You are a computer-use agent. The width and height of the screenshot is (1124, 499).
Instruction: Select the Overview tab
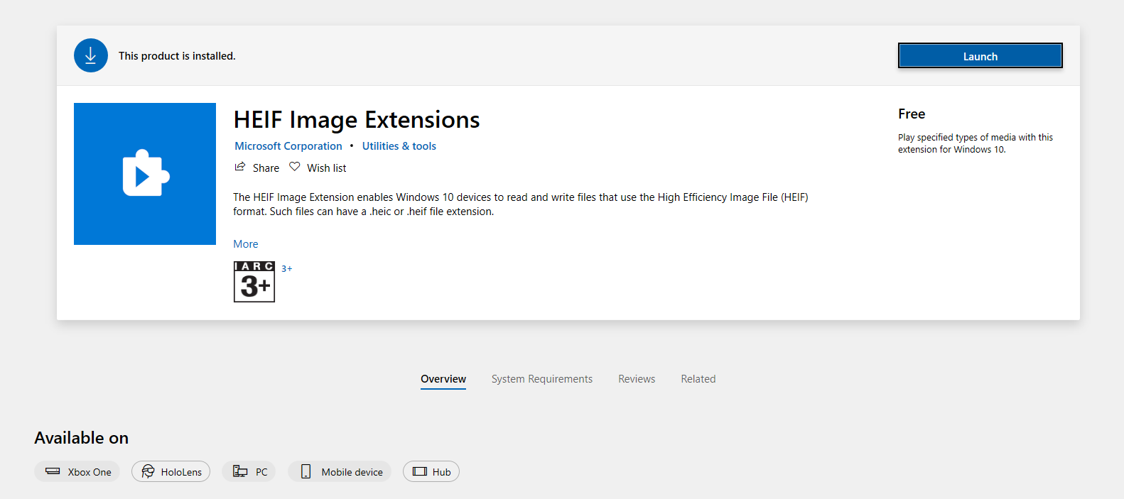443,379
